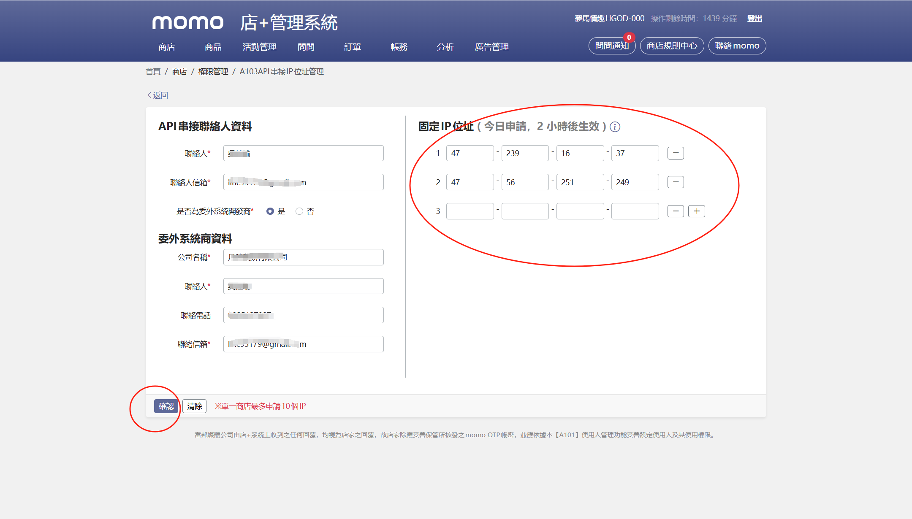The width and height of the screenshot is (912, 519).
Task: Open the 廣告管理 menu
Action: coord(492,47)
